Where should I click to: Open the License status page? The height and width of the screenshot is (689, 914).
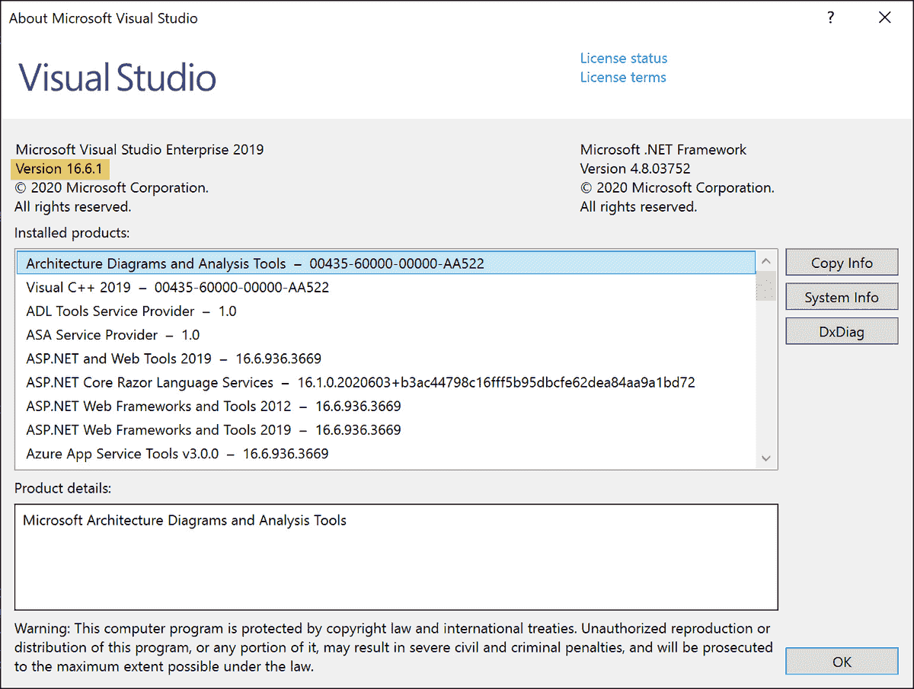pyautogui.click(x=623, y=58)
